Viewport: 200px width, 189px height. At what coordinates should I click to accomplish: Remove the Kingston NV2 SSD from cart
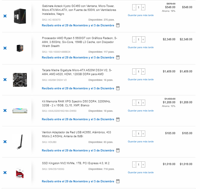[5, 173]
